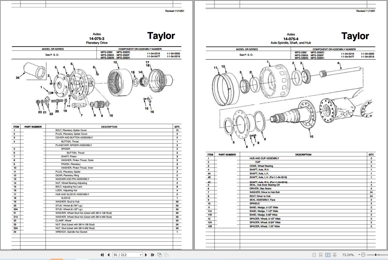This screenshot has width=388, height=260.
Task: Click 'STUD, Wheel (5.750" Lg.)' row
Action: tap(97, 206)
